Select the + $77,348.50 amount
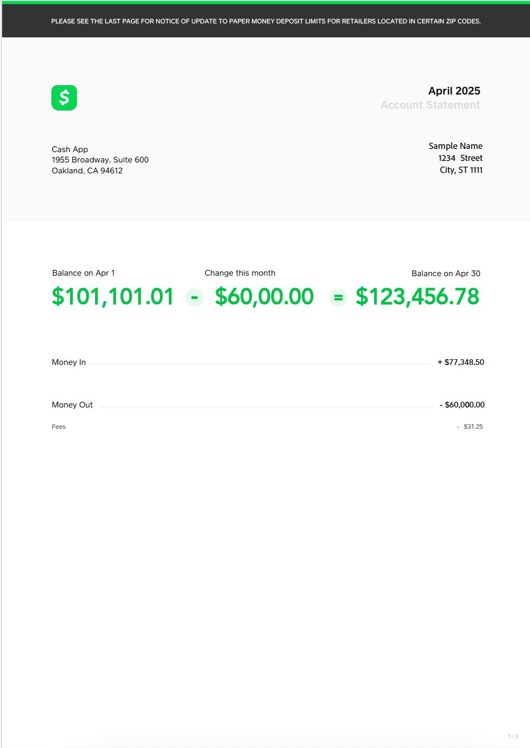The height and width of the screenshot is (748, 530). coord(461,362)
